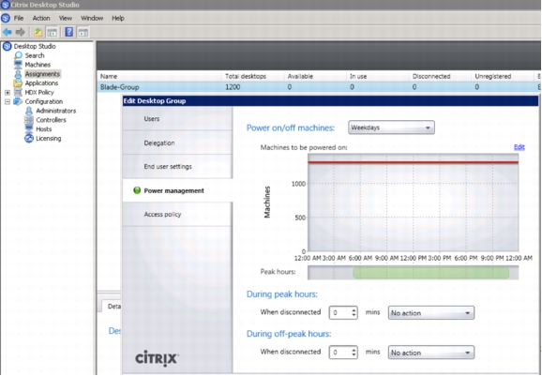542x376 pixels.
Task: Click the In use column header
Action: [378, 76]
